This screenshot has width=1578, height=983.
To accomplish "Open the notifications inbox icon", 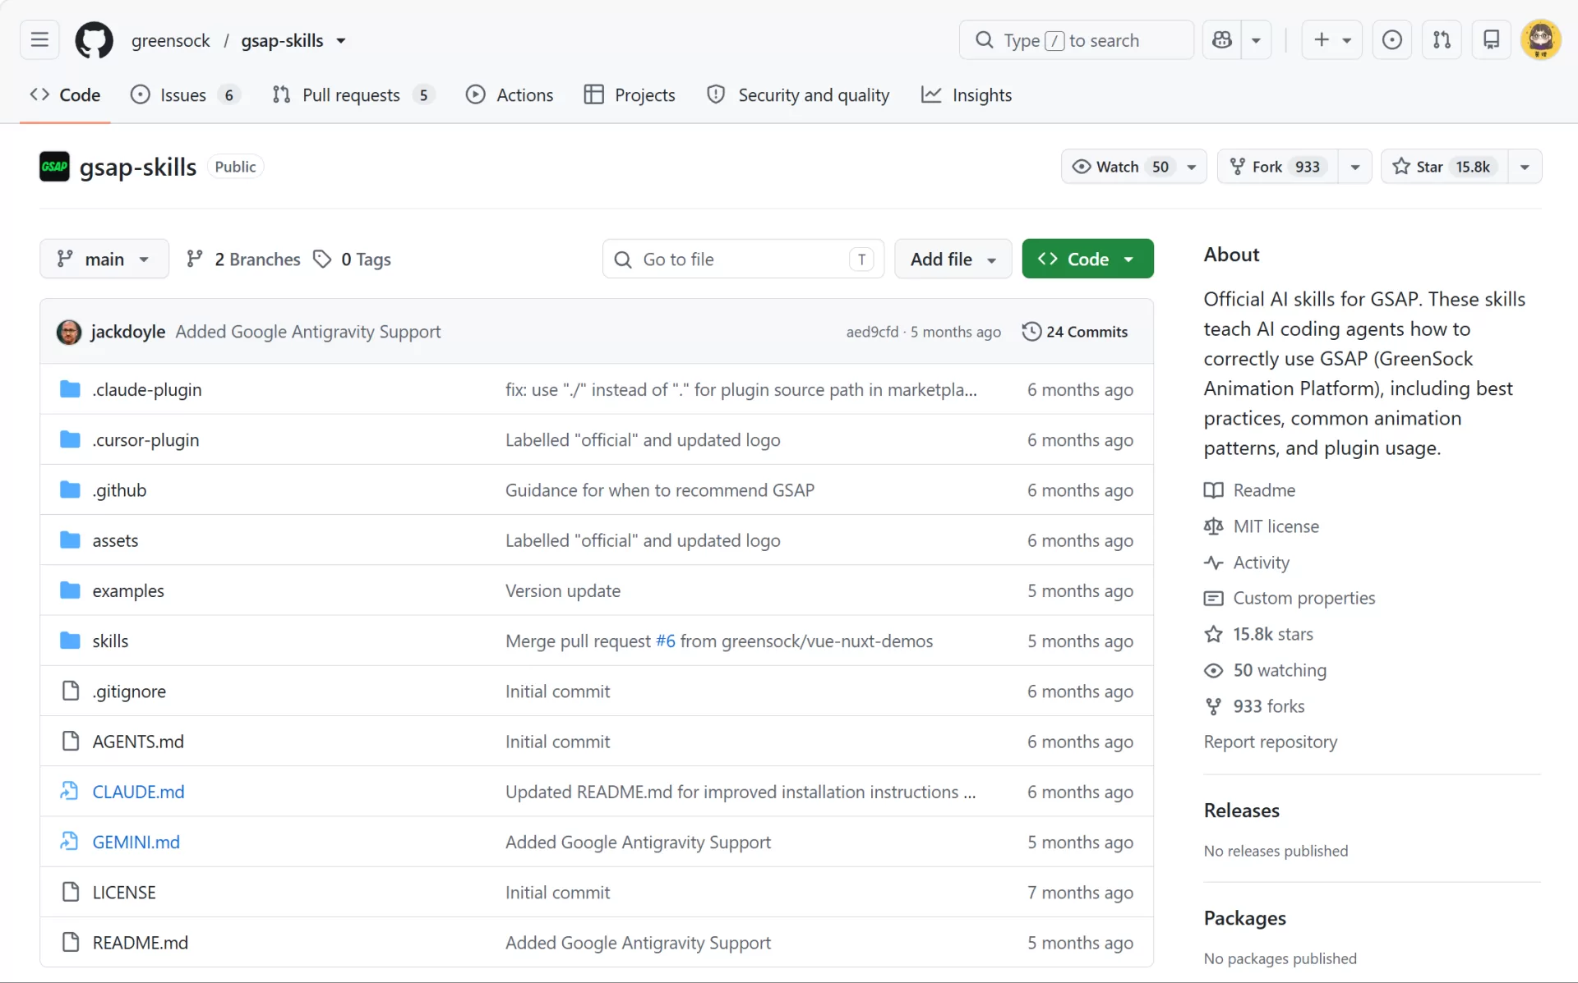I will coord(1491,39).
